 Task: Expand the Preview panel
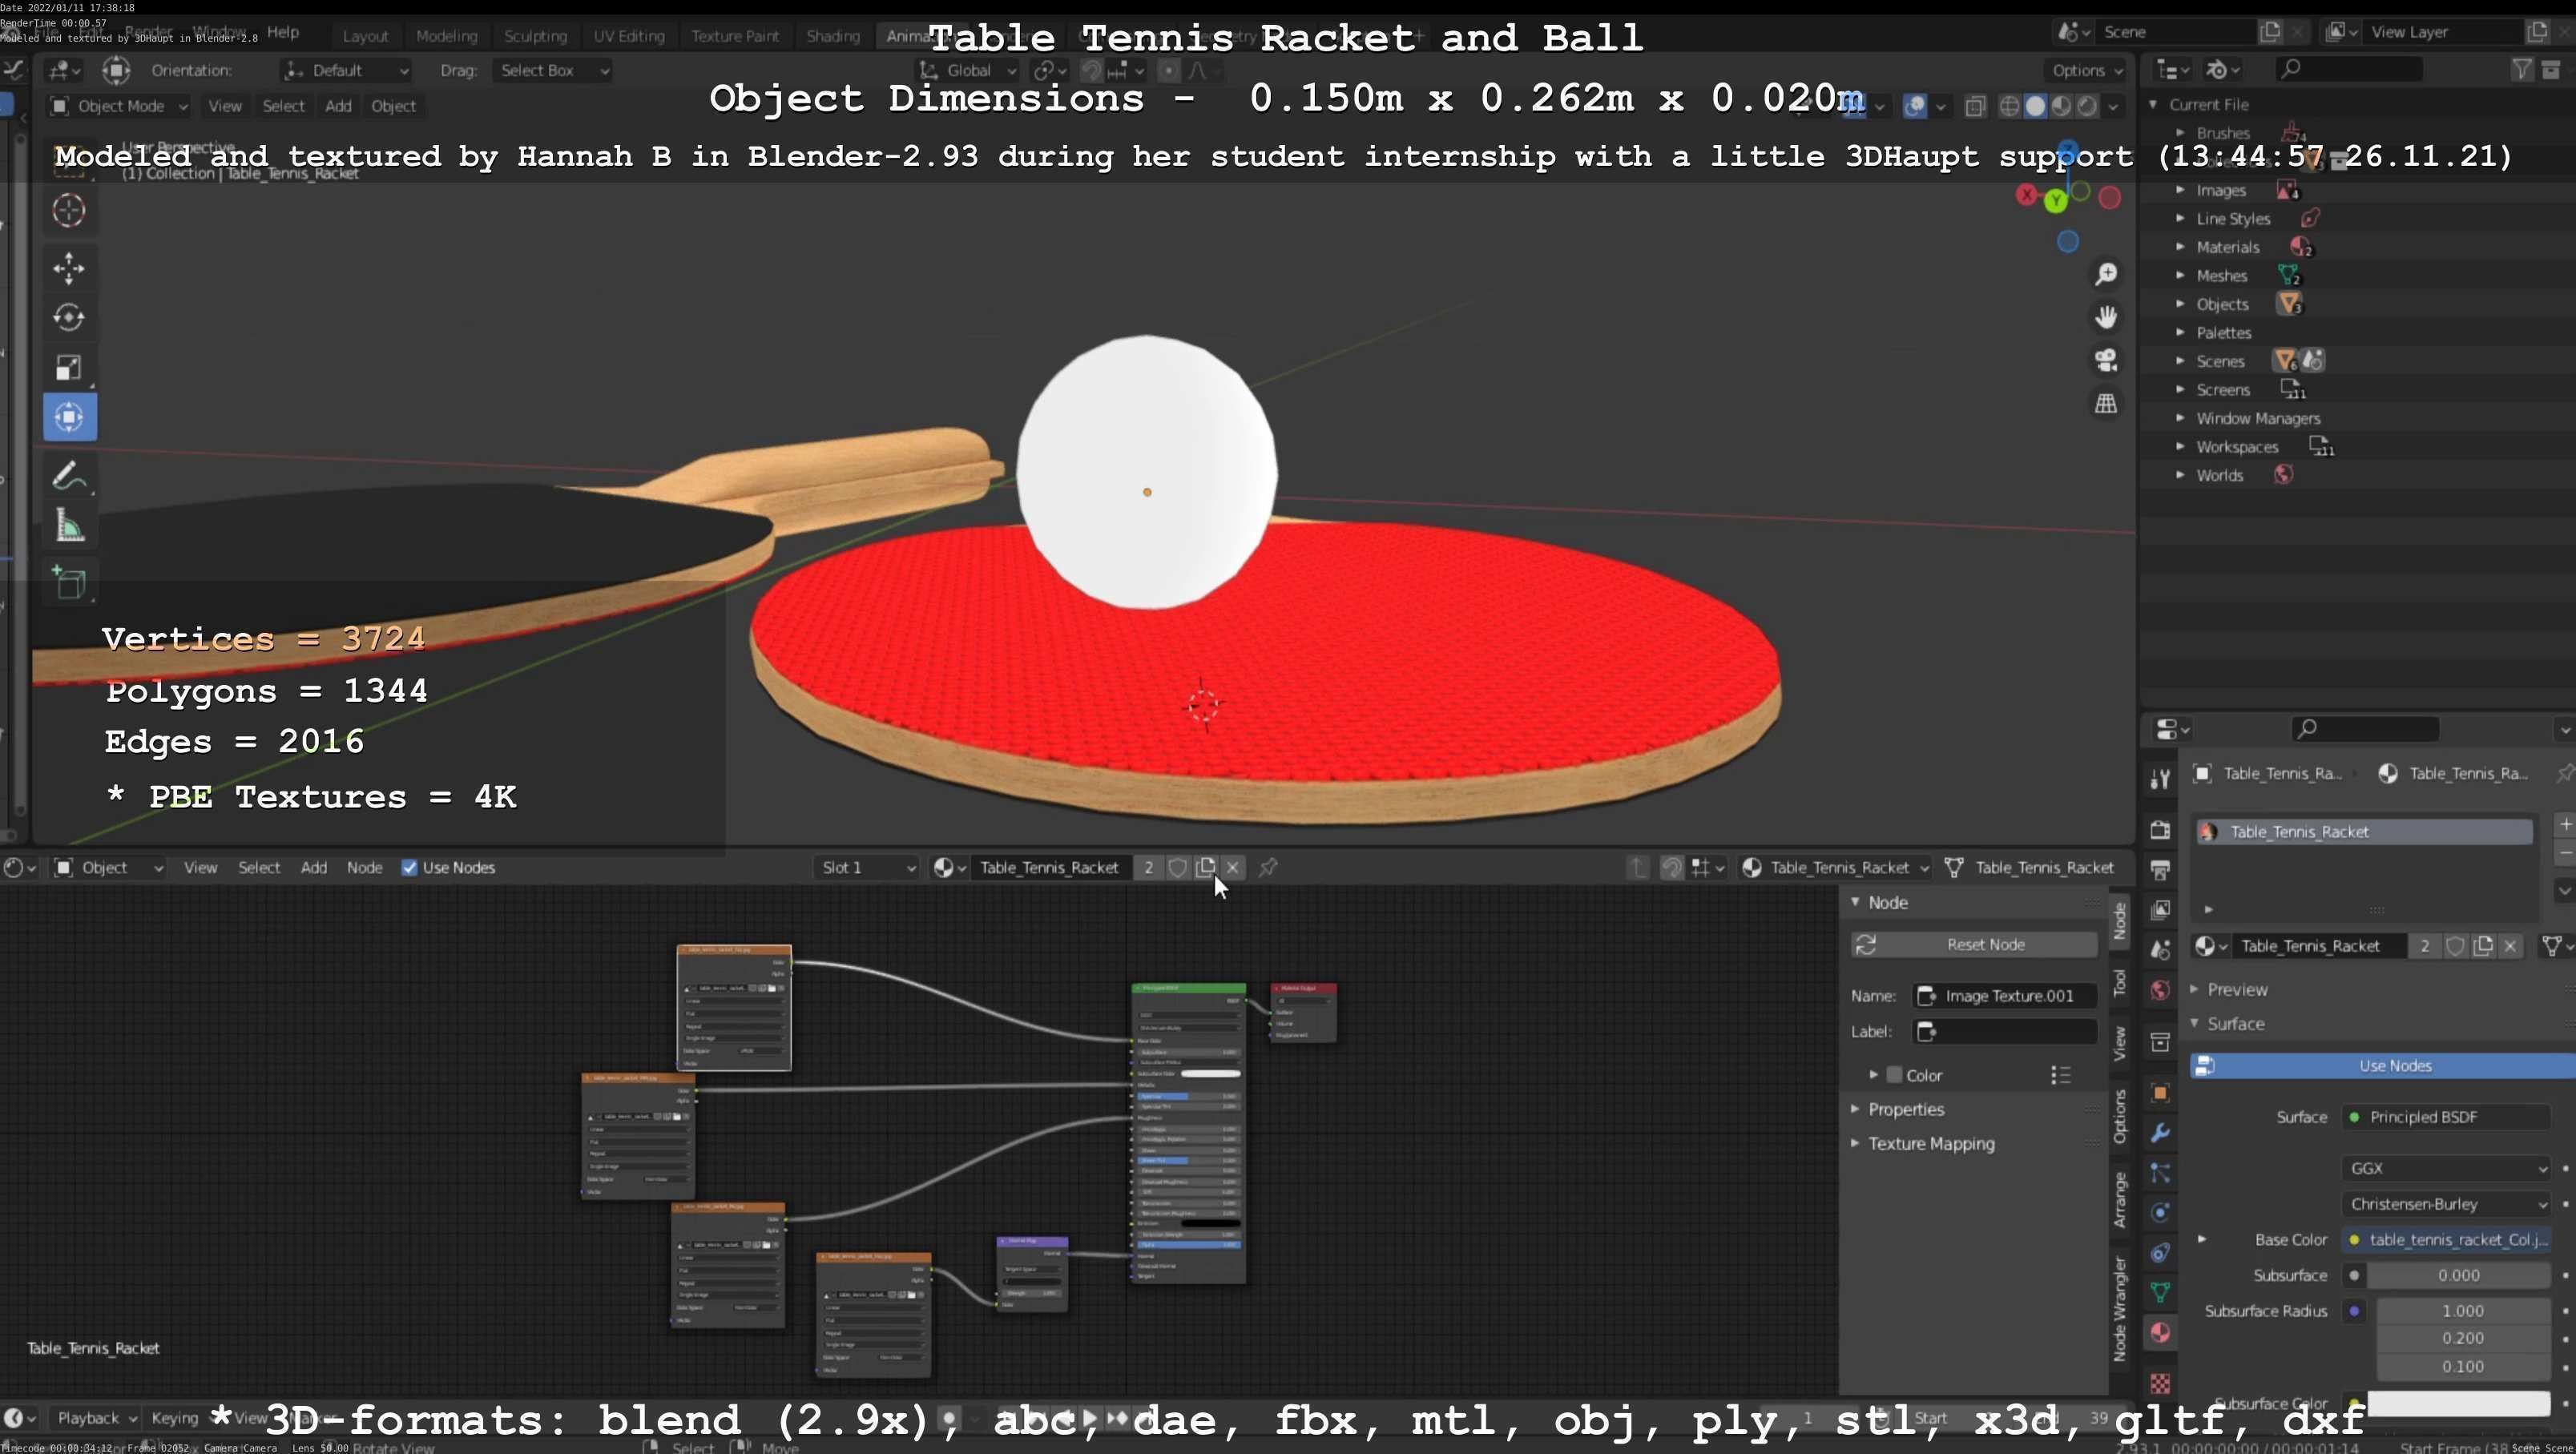2236,990
